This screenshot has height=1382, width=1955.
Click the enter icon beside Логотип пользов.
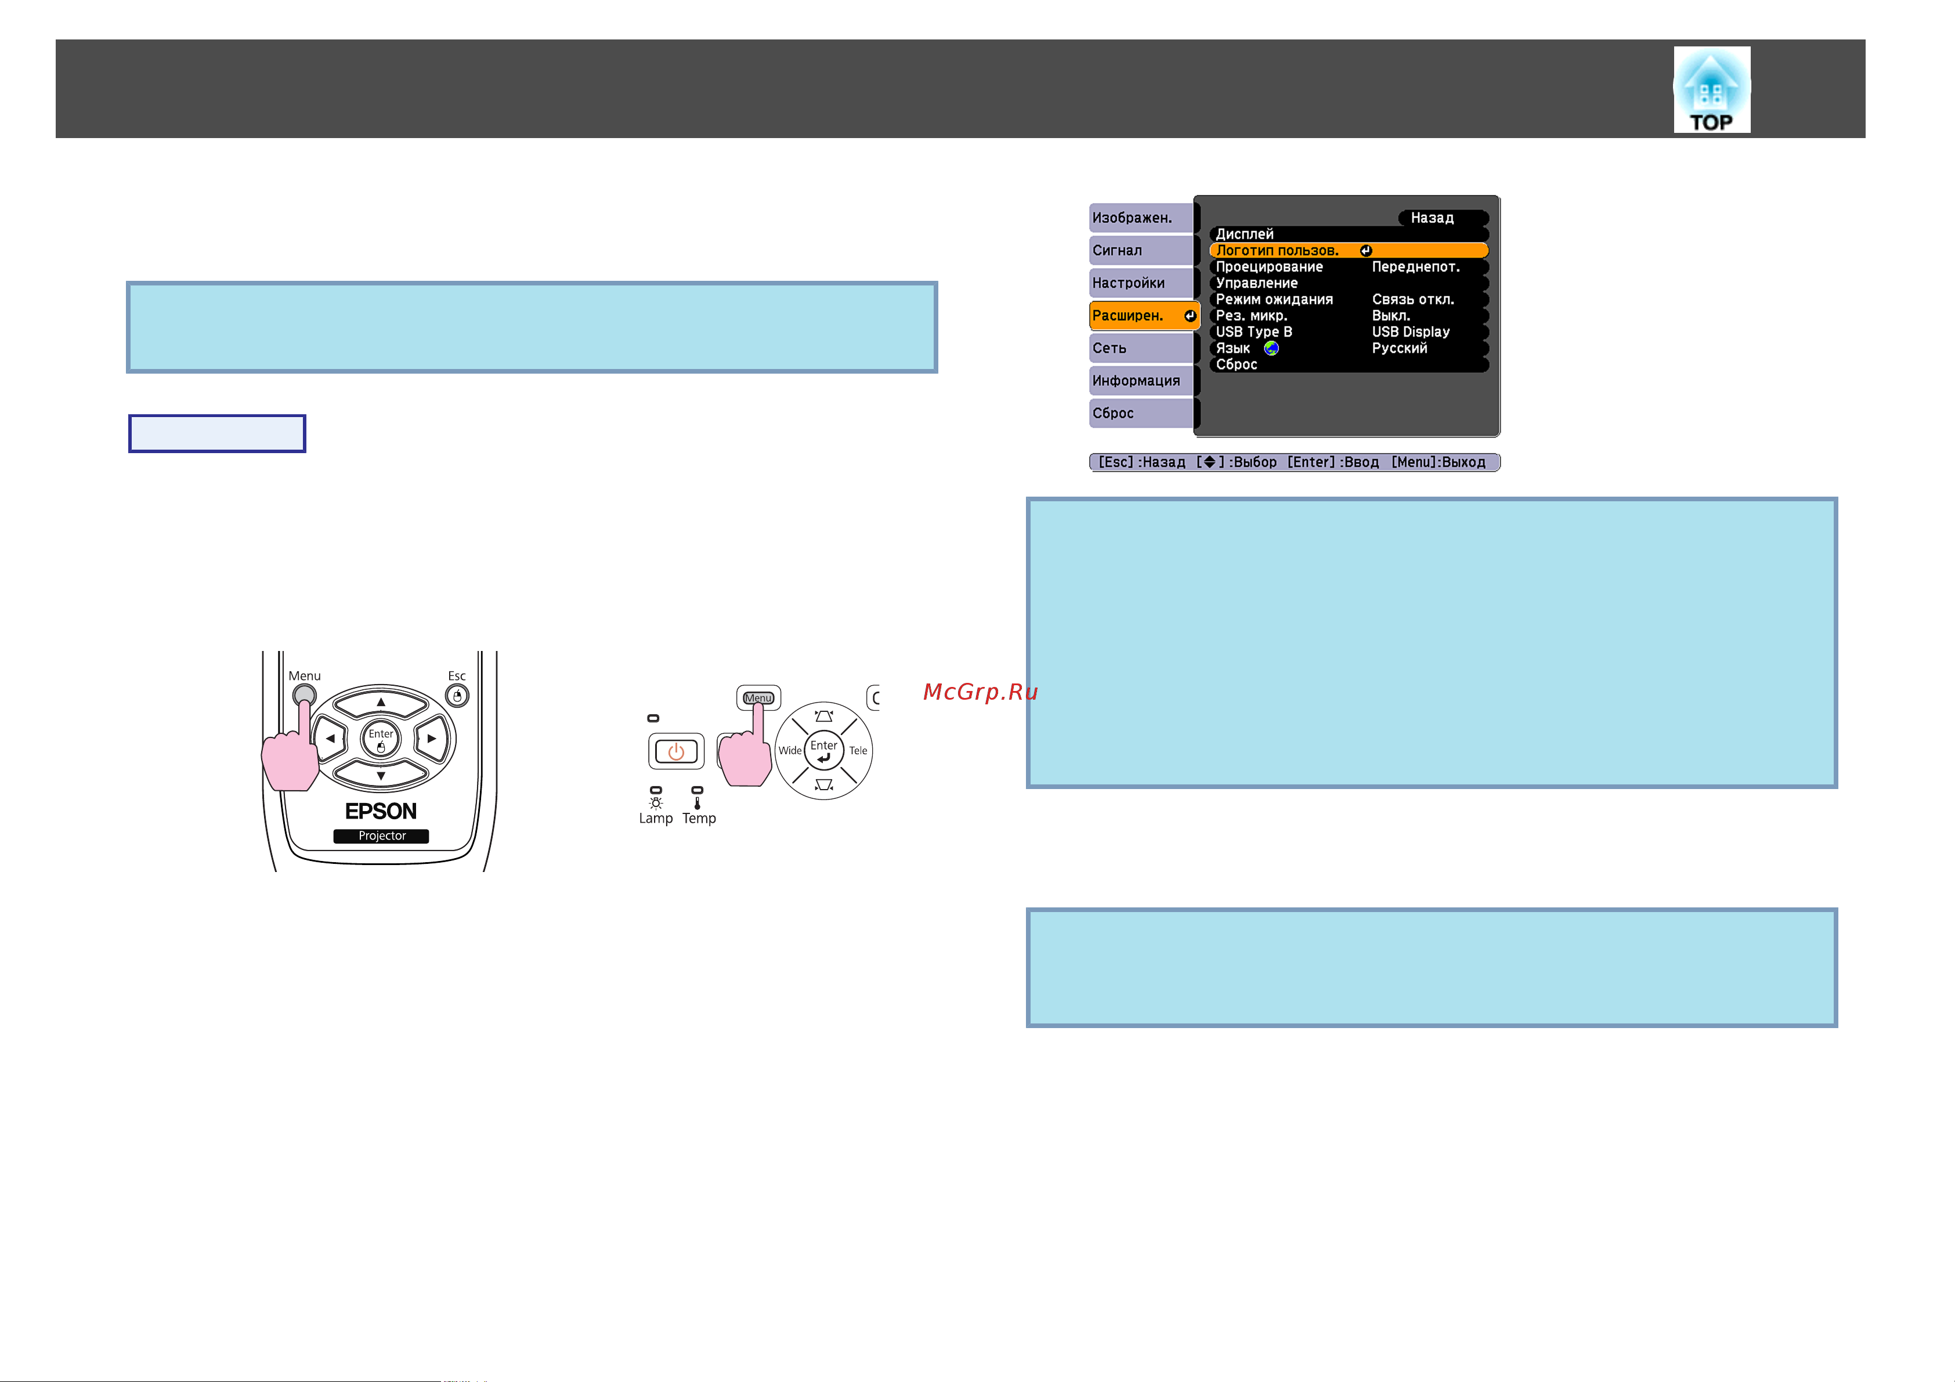pos(1366,250)
